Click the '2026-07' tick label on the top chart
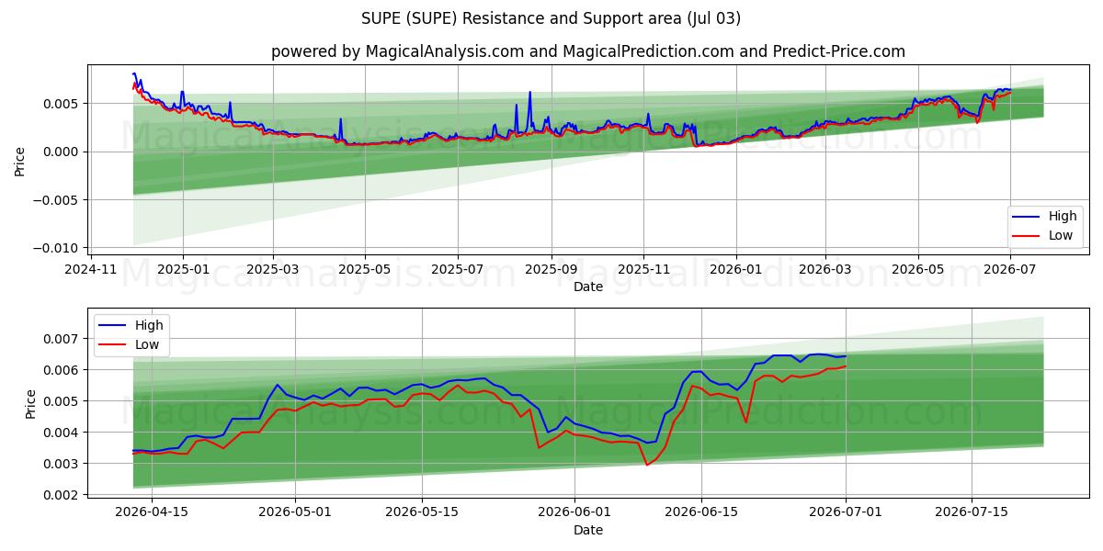The width and height of the screenshot is (1103, 551). (1010, 269)
